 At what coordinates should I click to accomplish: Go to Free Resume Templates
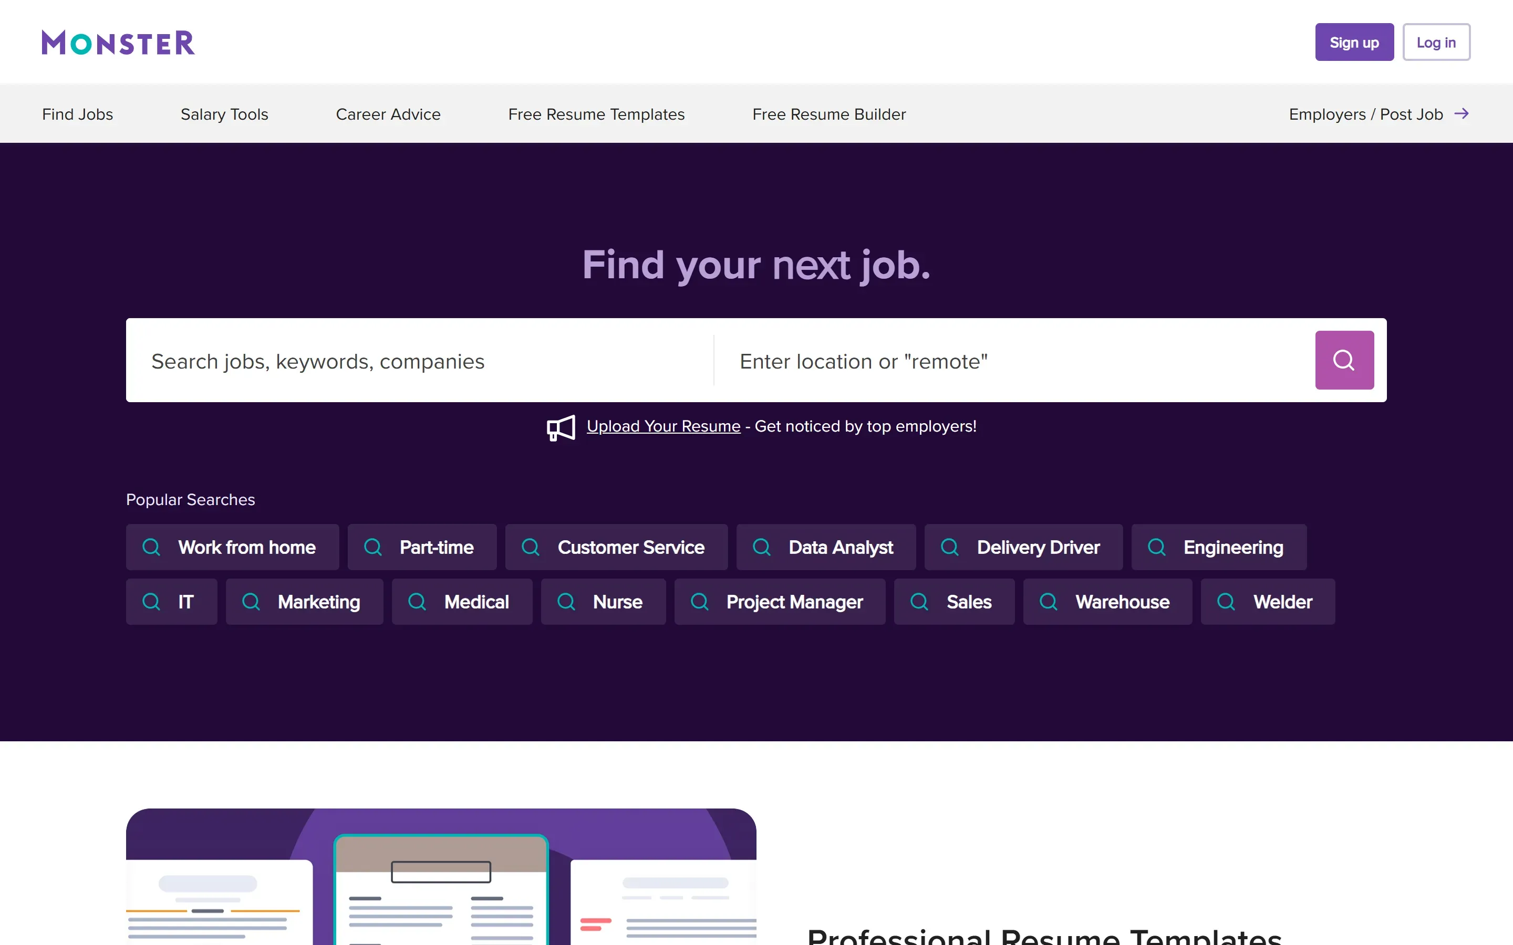(x=596, y=114)
